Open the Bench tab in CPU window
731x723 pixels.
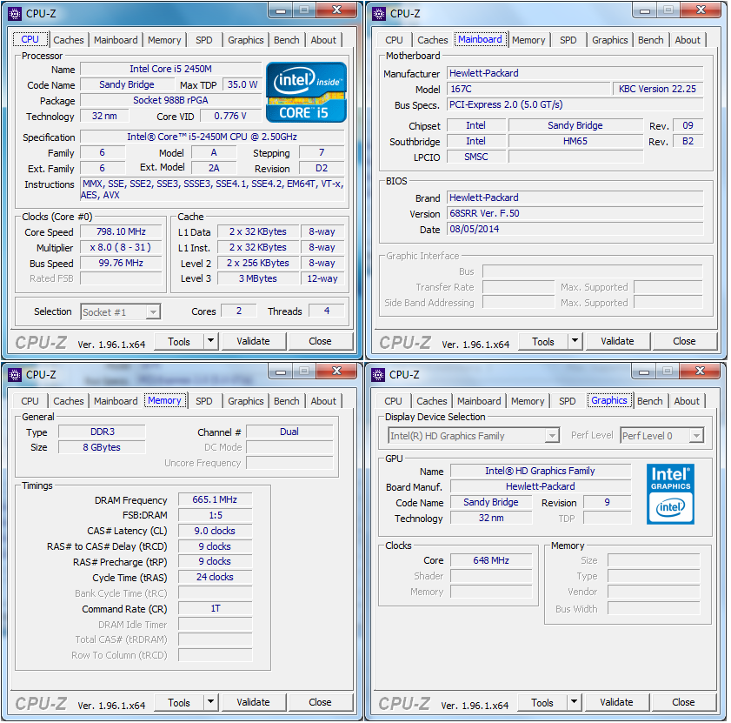[286, 40]
